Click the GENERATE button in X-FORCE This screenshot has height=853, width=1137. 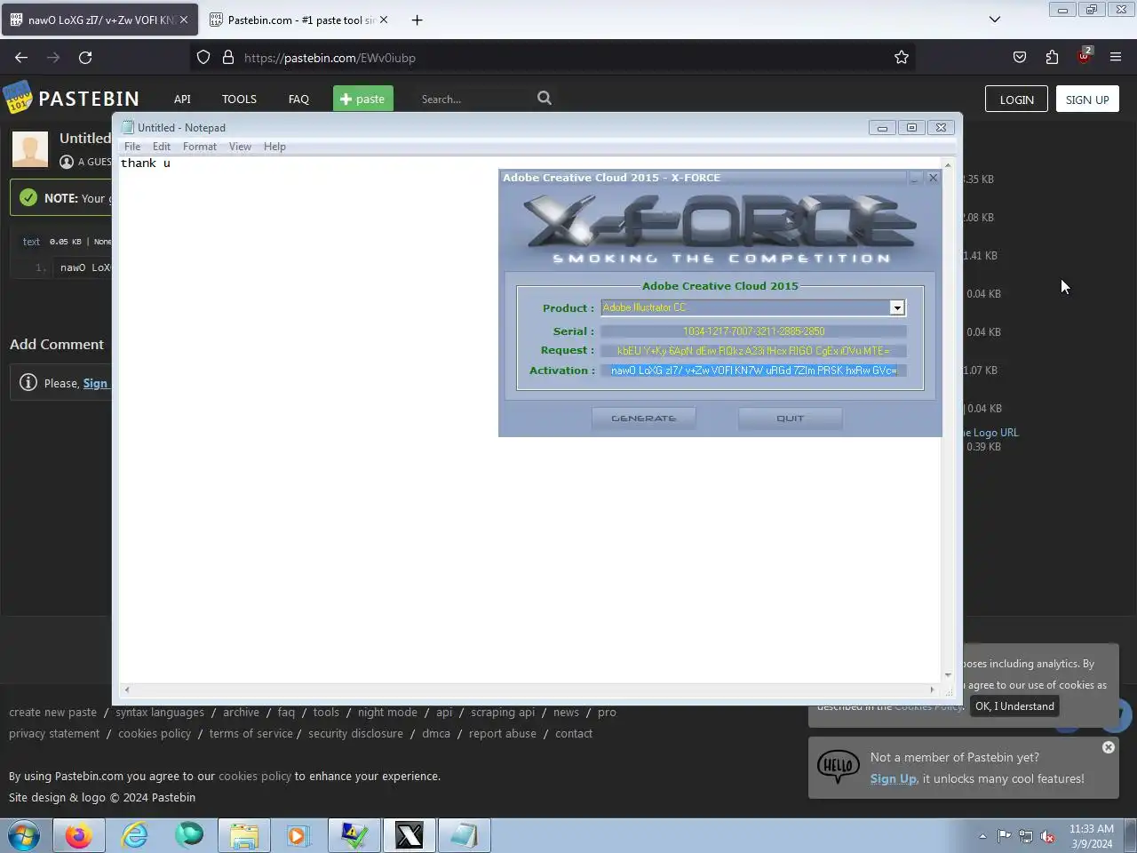(x=644, y=419)
